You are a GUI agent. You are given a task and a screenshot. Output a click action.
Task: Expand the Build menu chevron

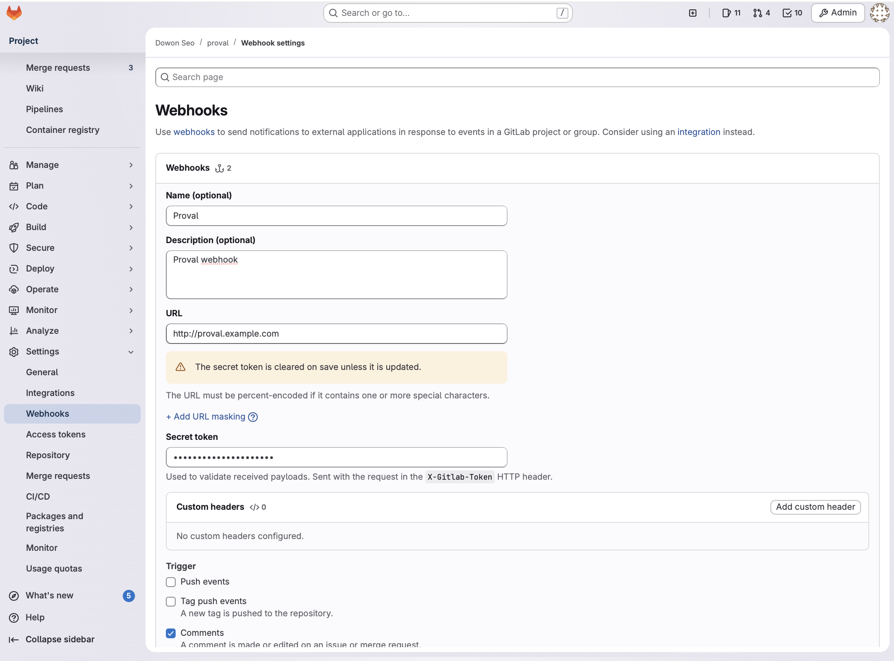(x=131, y=227)
